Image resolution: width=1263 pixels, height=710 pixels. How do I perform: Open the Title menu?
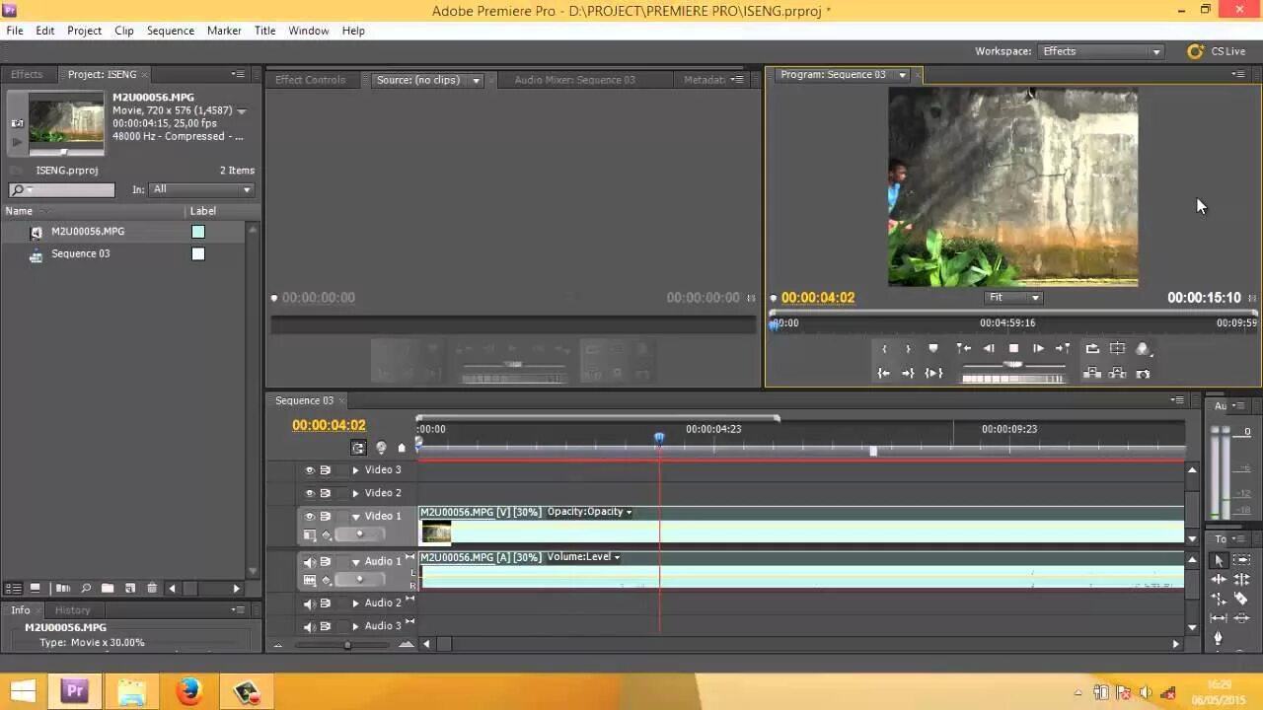[265, 31]
